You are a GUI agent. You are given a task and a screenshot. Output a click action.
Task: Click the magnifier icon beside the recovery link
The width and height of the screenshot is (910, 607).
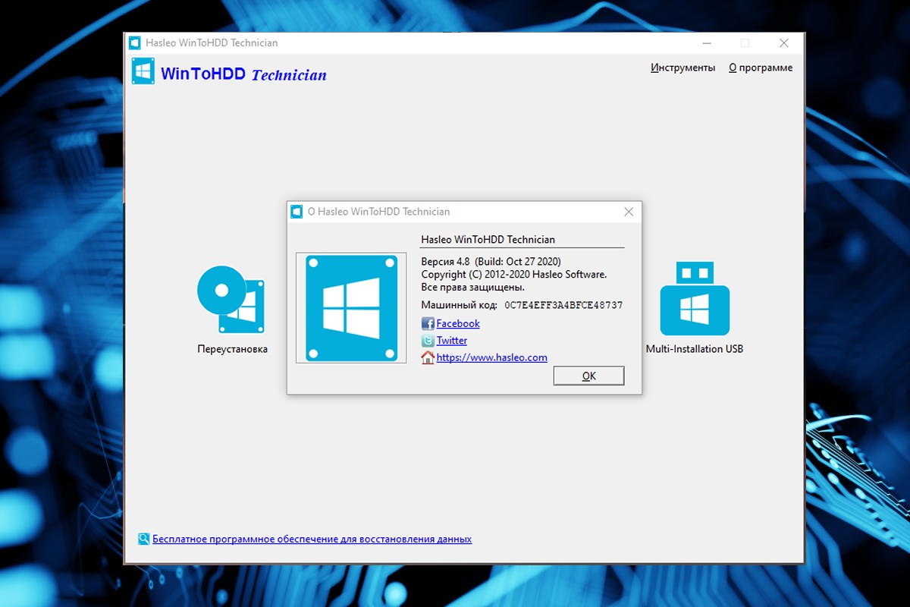click(143, 539)
